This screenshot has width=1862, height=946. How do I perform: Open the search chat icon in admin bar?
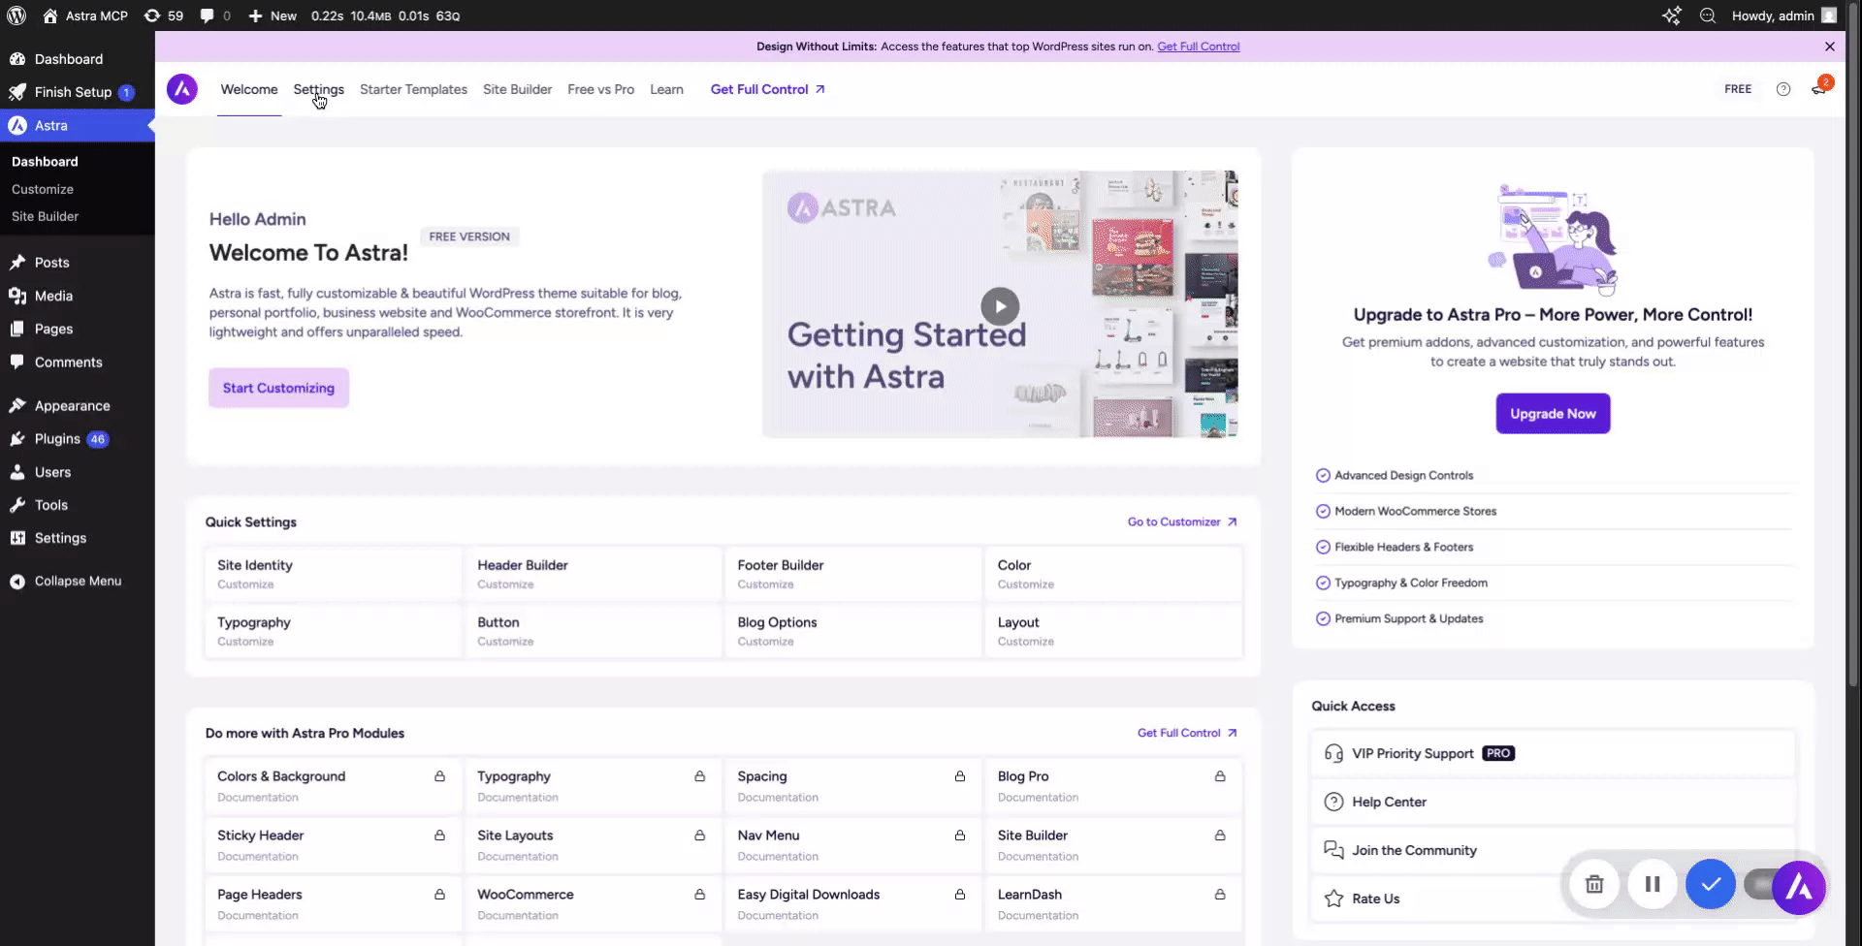point(1708,16)
